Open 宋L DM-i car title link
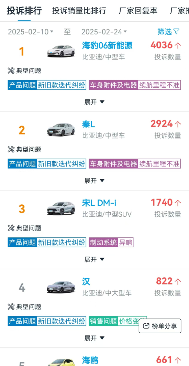189x366 pixels. pos(99,203)
